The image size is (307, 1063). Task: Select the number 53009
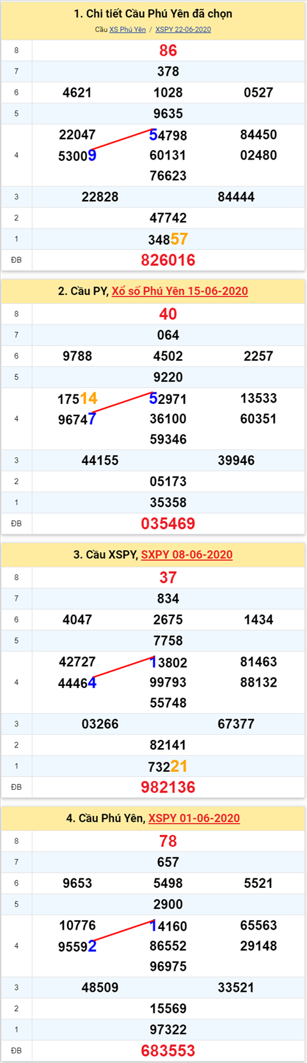point(77,156)
